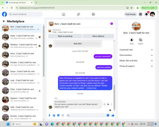Click 'send me number' sent message

click(104, 67)
